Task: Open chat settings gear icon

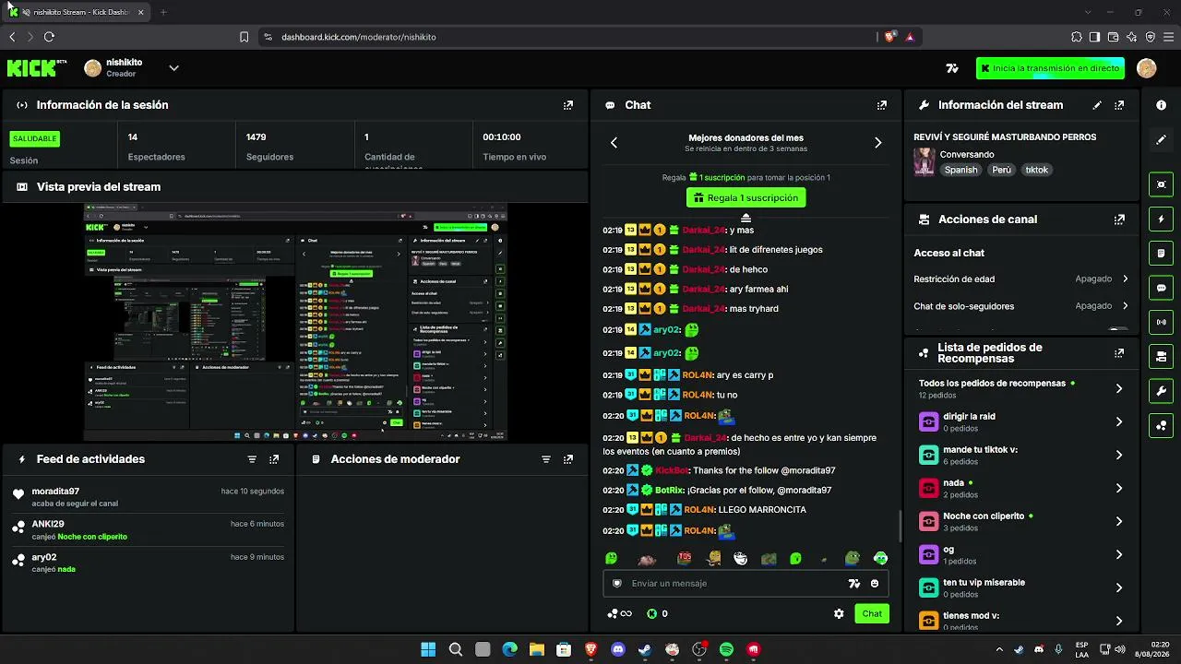Action: [839, 614]
